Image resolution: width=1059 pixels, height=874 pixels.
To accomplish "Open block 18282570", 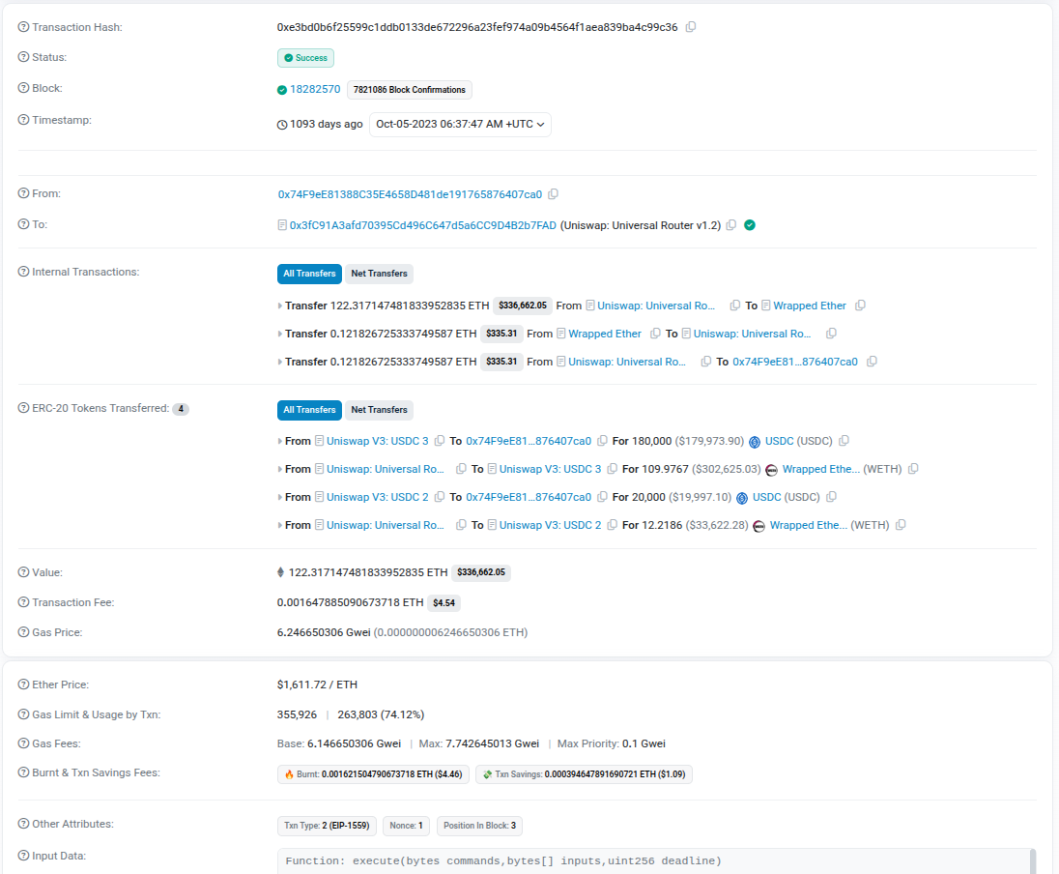I will (x=315, y=89).
